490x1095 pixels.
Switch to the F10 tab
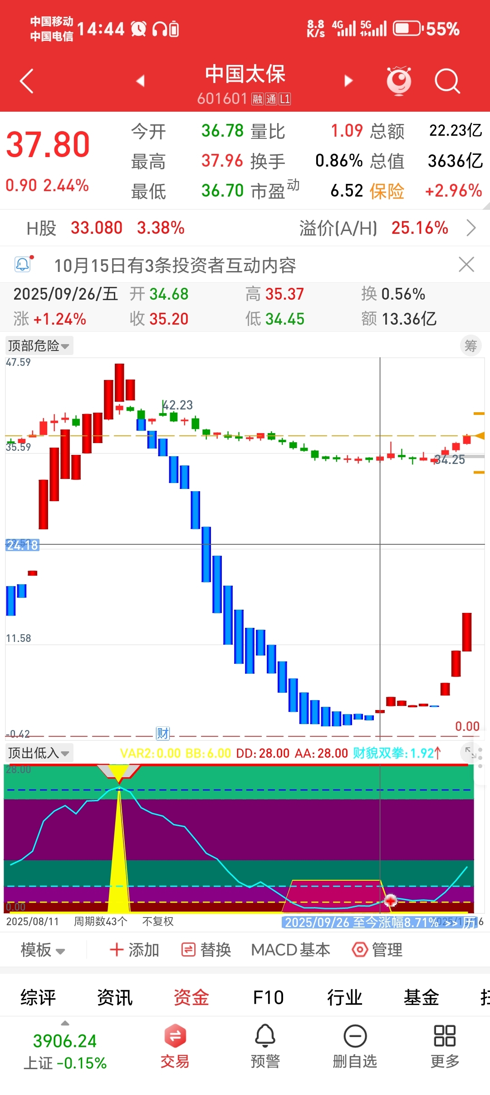click(x=268, y=998)
